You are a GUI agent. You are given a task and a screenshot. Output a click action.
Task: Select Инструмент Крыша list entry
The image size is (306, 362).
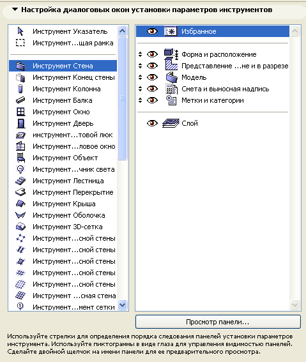coord(63,204)
